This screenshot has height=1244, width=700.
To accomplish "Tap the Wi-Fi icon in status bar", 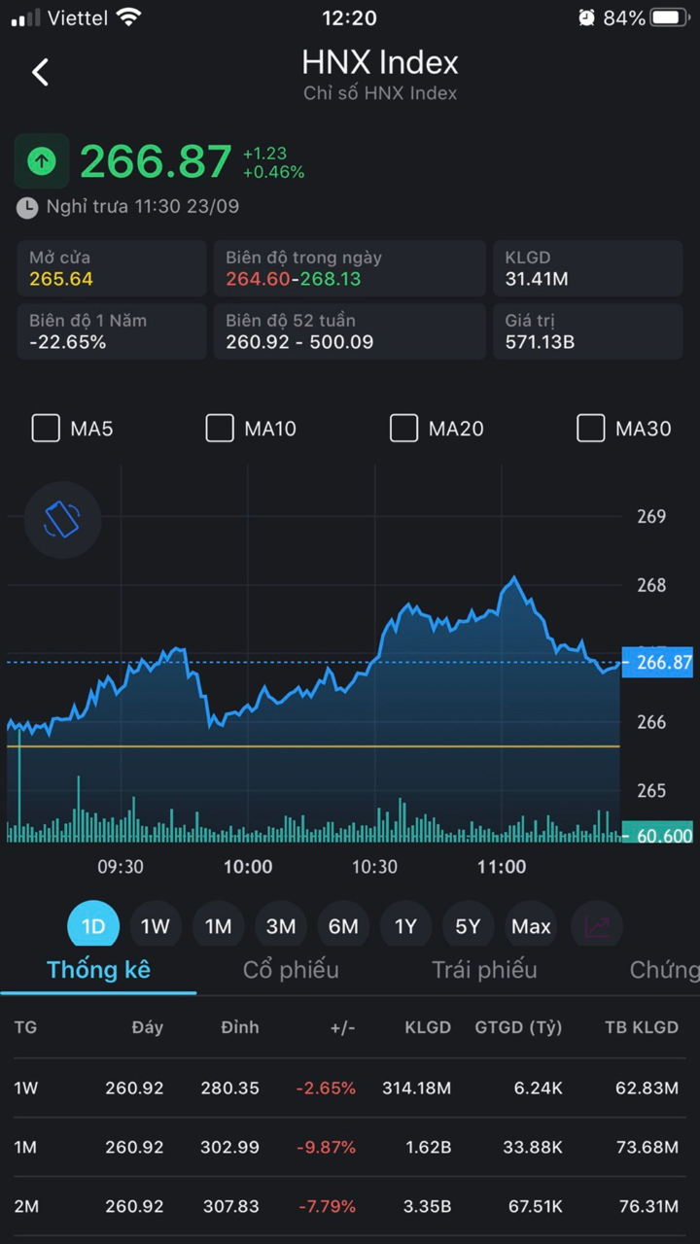I will (127, 17).
